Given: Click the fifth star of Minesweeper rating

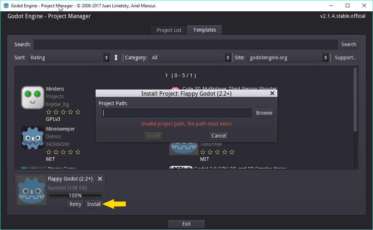Looking at the screenshot, I should click(78, 152).
